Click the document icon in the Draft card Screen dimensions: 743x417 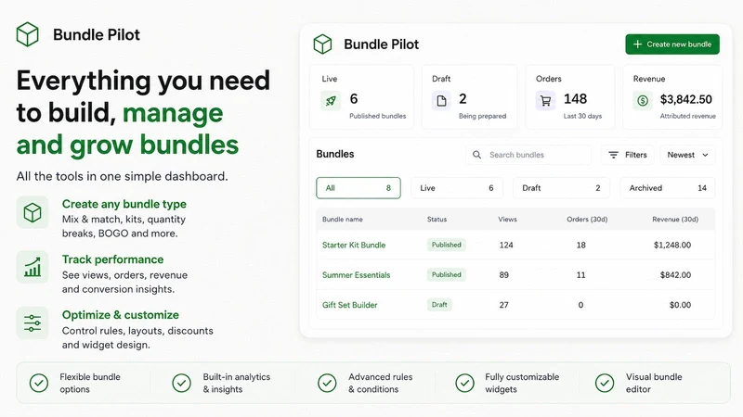[441, 101]
